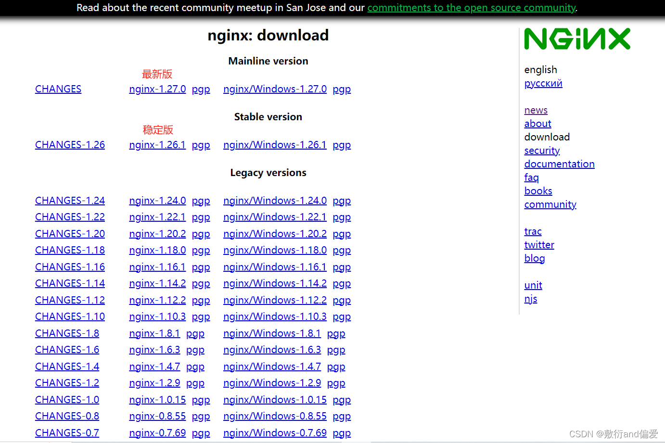The width and height of the screenshot is (665, 443).
Task: Open CHANGES-1.6 changelog
Action: [67, 350]
